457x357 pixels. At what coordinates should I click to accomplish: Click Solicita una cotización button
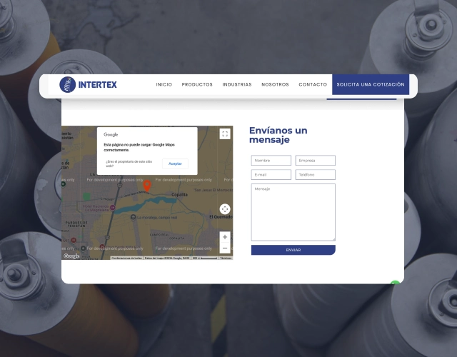point(371,84)
